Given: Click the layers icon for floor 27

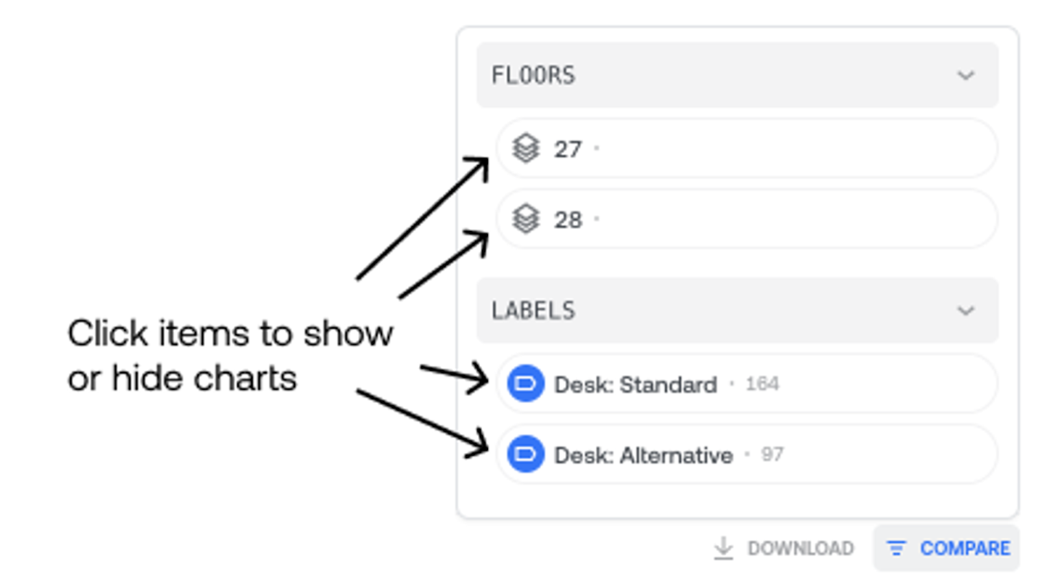Looking at the screenshot, I should coord(525,148).
